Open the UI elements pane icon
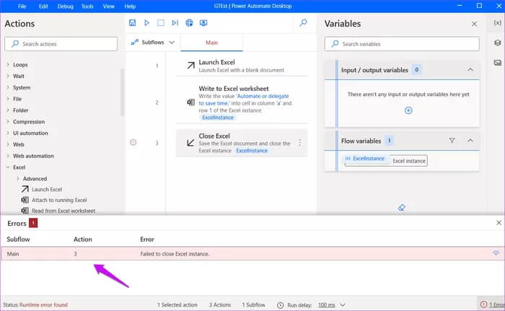 pos(497,43)
